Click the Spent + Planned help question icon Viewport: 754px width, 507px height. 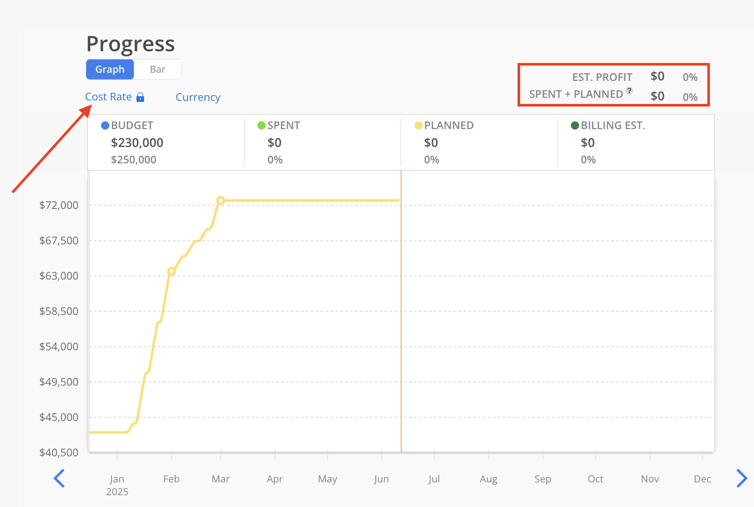(629, 91)
